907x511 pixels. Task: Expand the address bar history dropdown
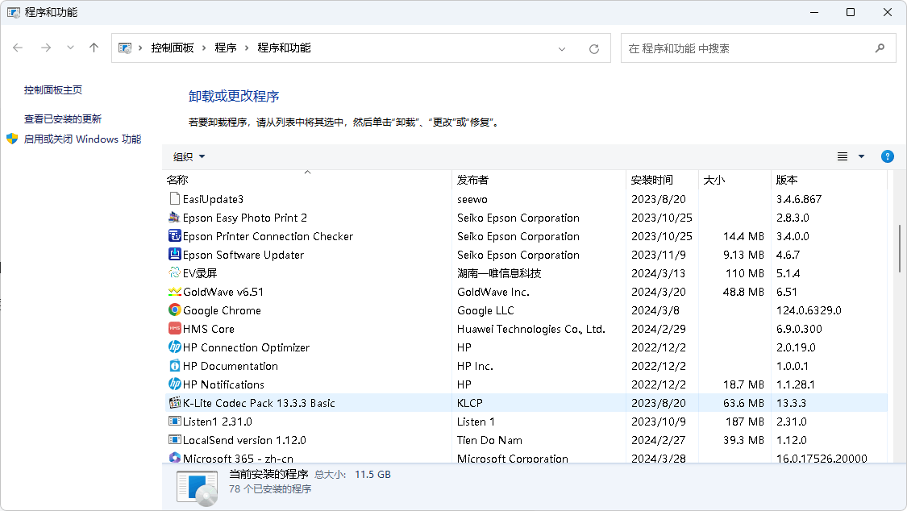(x=562, y=49)
